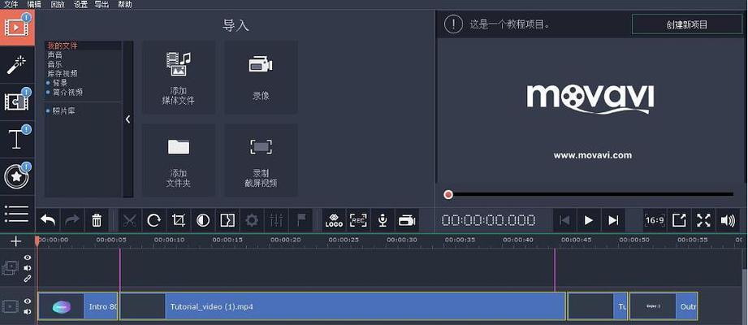Screen dimensions: 748x325
Task: Click the REC screen capture icon
Action: point(358,220)
